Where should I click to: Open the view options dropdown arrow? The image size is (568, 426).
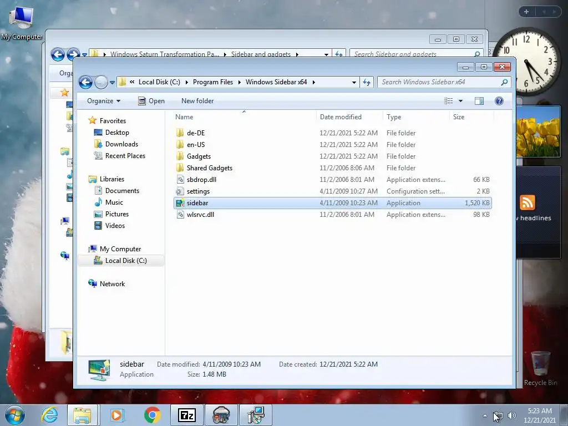pyautogui.click(x=461, y=101)
